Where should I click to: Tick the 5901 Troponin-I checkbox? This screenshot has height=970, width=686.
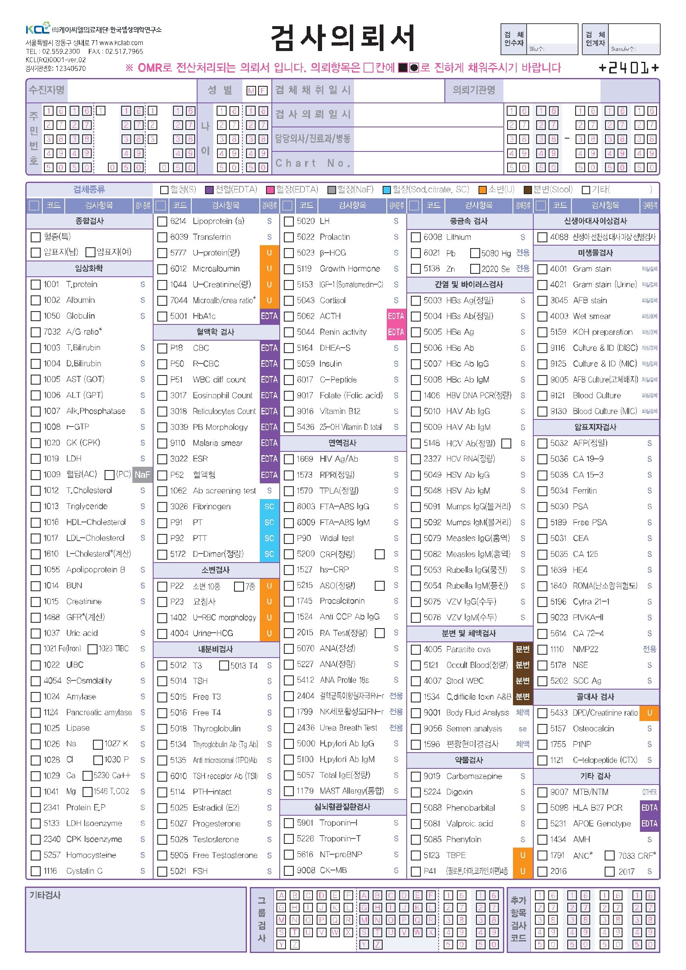pos(289,823)
